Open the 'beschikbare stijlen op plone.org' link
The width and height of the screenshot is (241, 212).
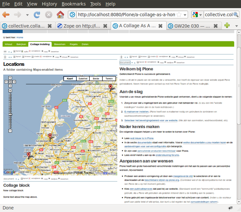coord(162,180)
